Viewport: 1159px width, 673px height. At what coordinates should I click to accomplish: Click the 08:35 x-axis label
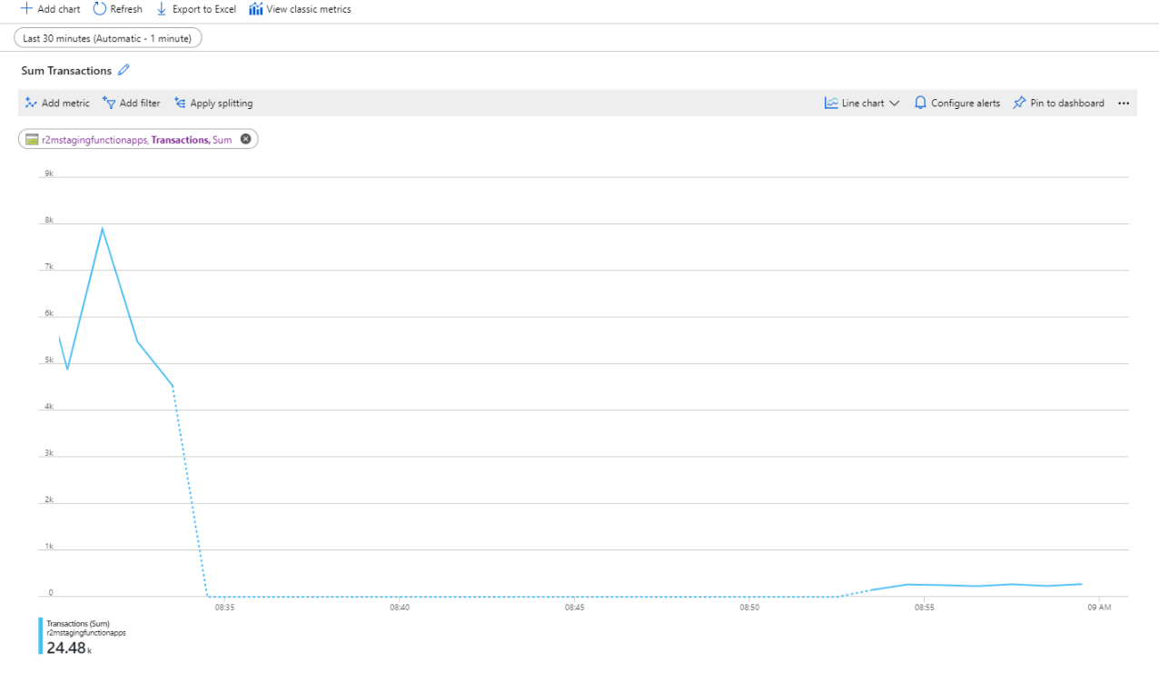(x=224, y=607)
